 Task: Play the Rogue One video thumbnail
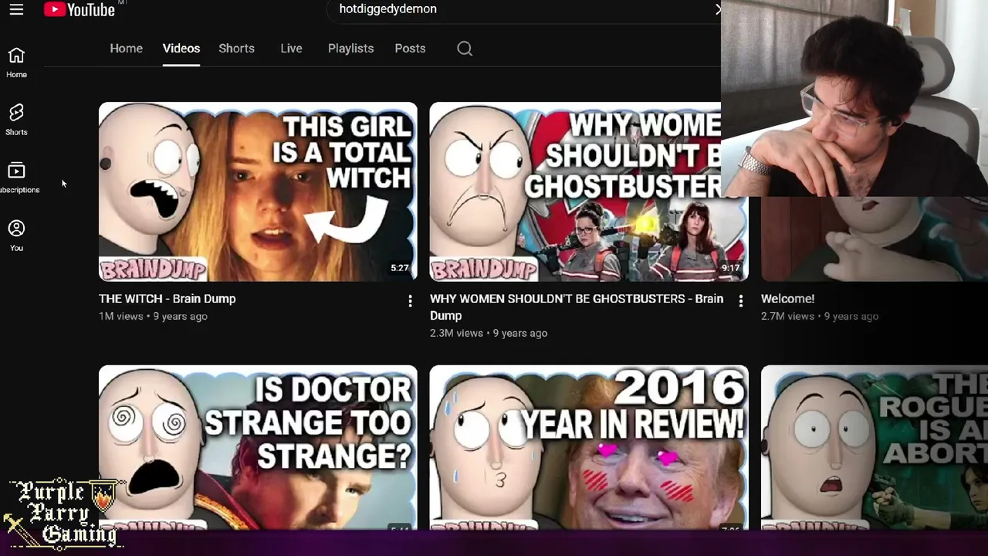[x=875, y=447]
